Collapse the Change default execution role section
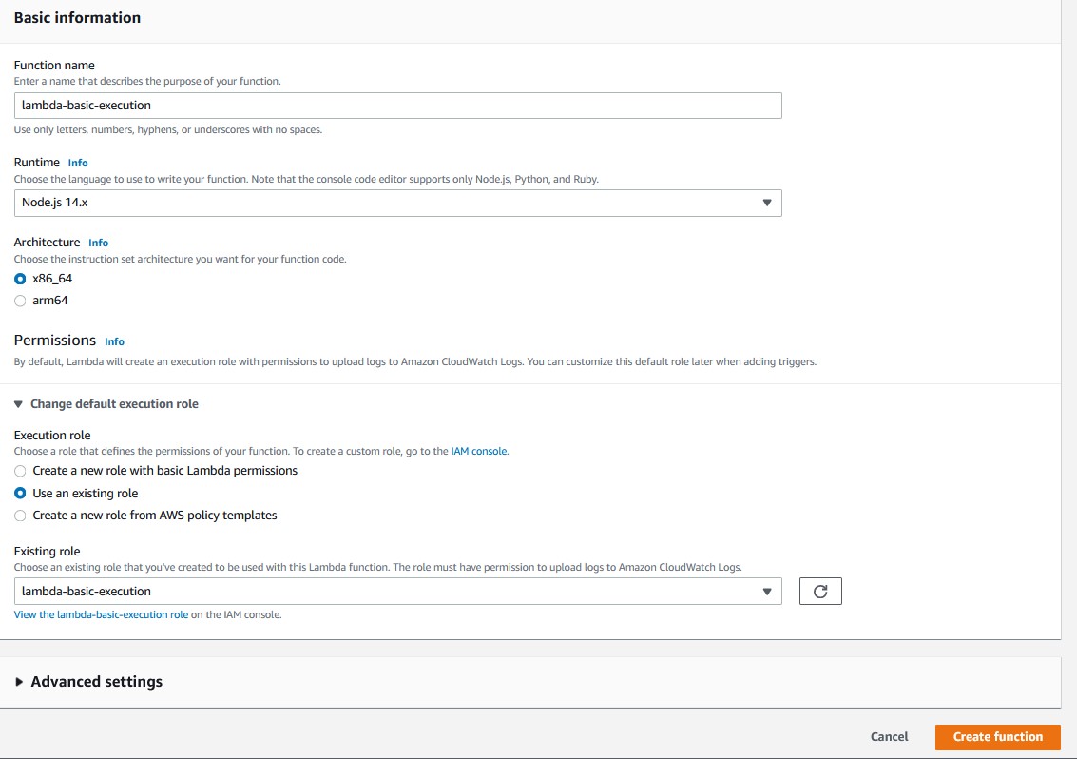Image resolution: width=1077 pixels, height=759 pixels. [x=106, y=403]
